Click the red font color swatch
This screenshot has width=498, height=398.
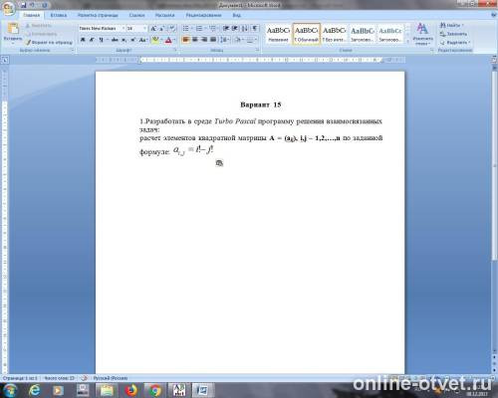pos(168,41)
